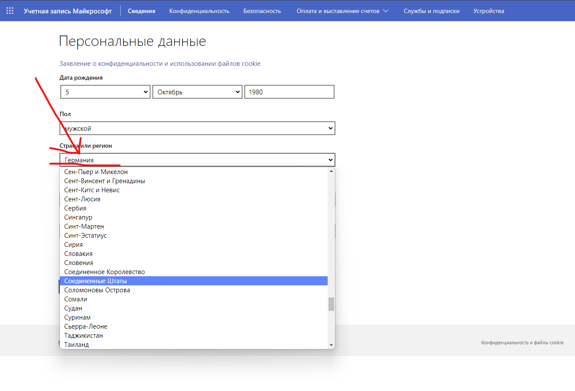575x391 pixels.
Task: Open the Устройства tab
Action: tap(489, 11)
